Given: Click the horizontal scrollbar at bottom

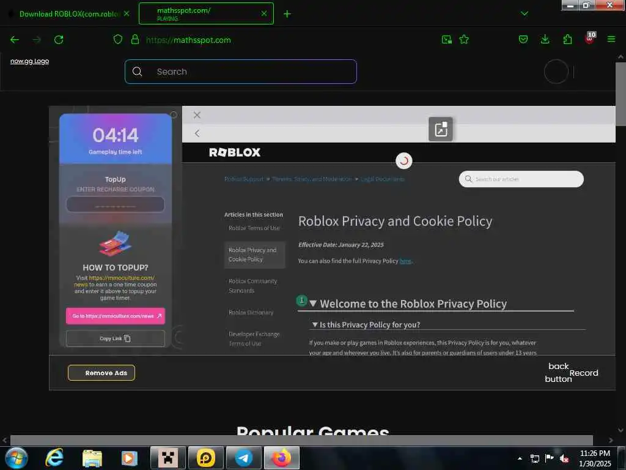Looking at the screenshot, I should pyautogui.click(x=301, y=440).
